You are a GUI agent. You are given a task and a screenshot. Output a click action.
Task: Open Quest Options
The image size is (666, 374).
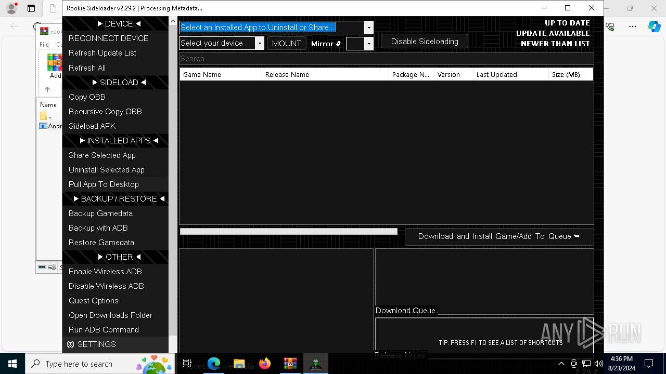(116, 301)
